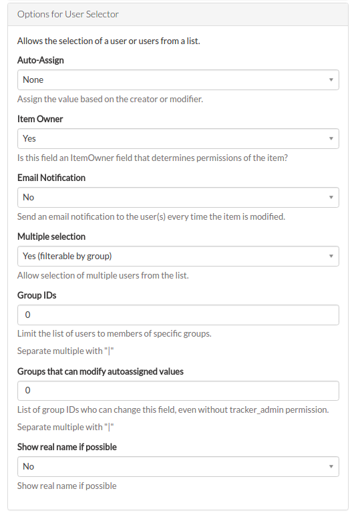Open the Multiple selection dropdown
Image resolution: width=356 pixels, height=513 pixels.
point(178,256)
